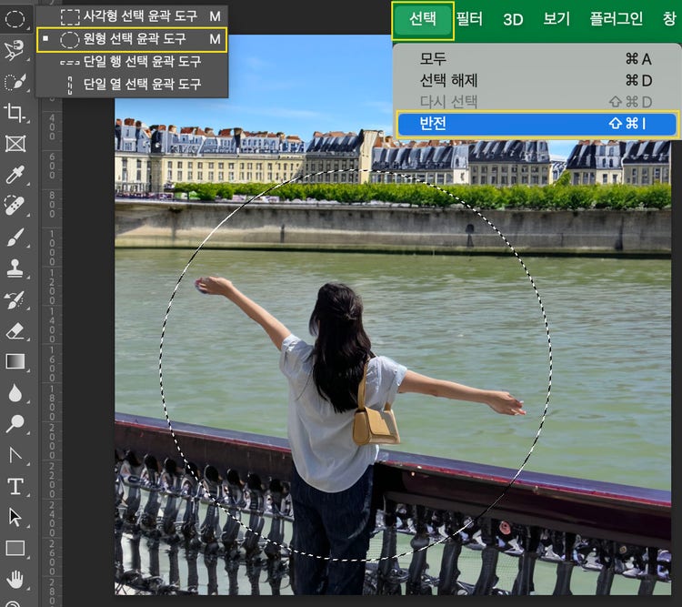682x607 pixels.
Task: Click 선택 해제 menu entry
Action: click(536, 80)
